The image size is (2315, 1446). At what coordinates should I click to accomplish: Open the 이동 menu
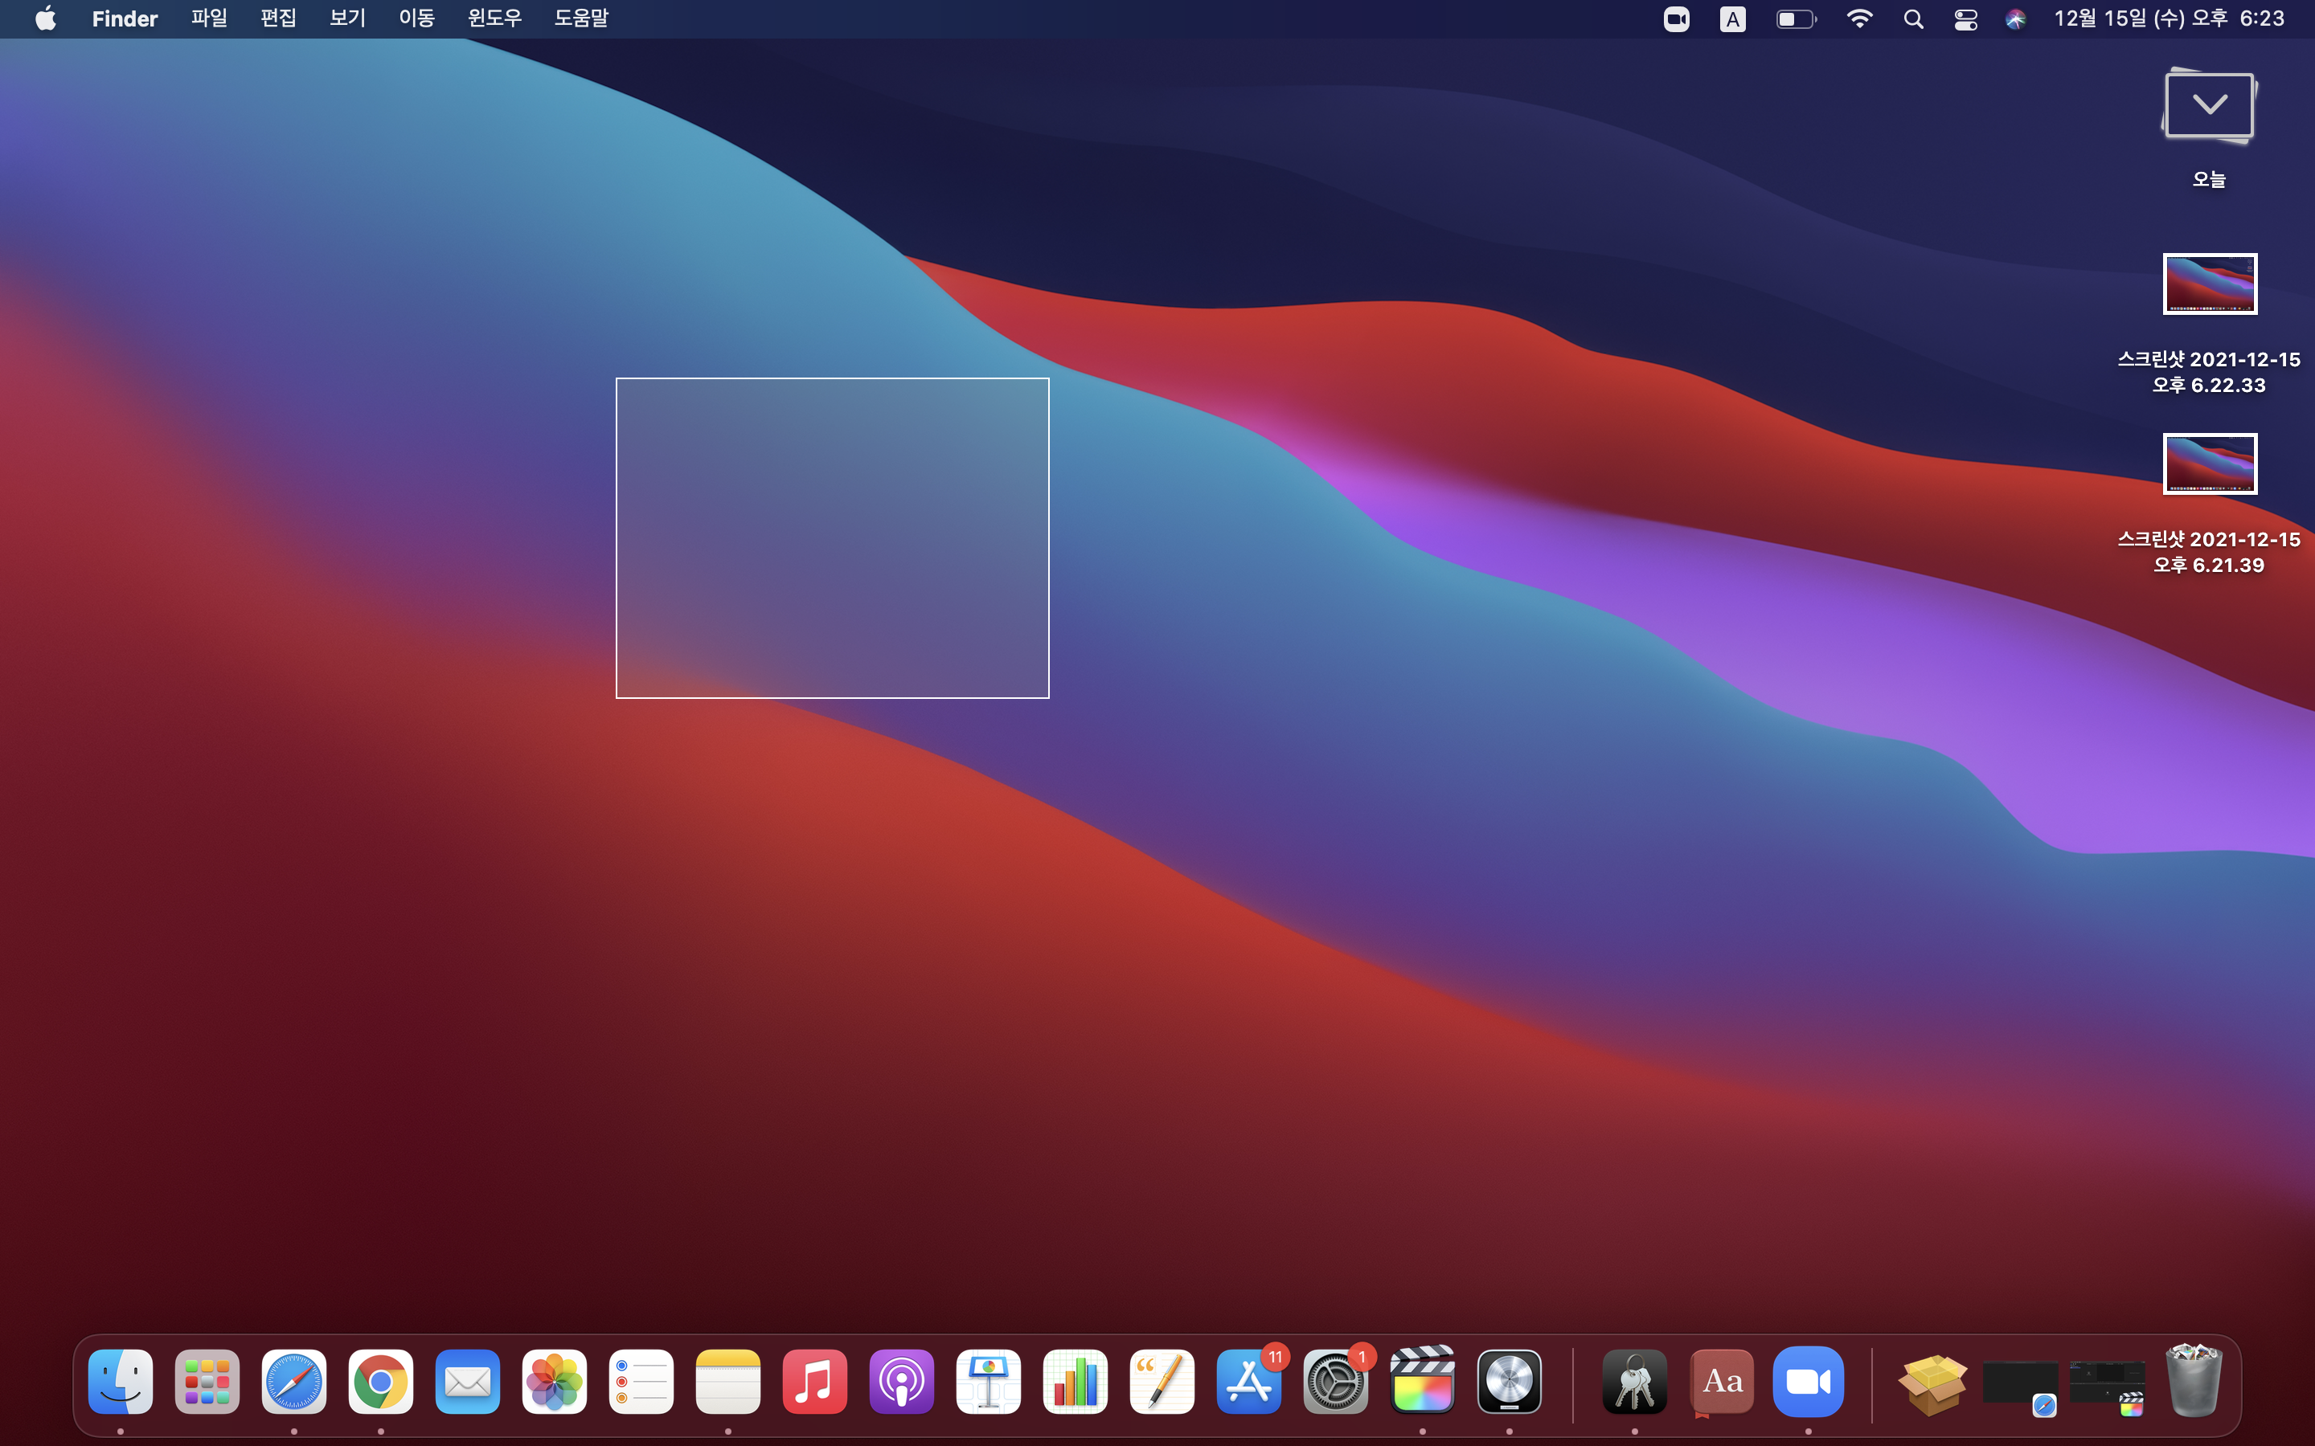tap(416, 19)
